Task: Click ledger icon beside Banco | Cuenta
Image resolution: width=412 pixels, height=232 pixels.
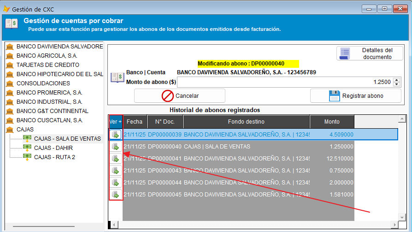Action: click(117, 77)
